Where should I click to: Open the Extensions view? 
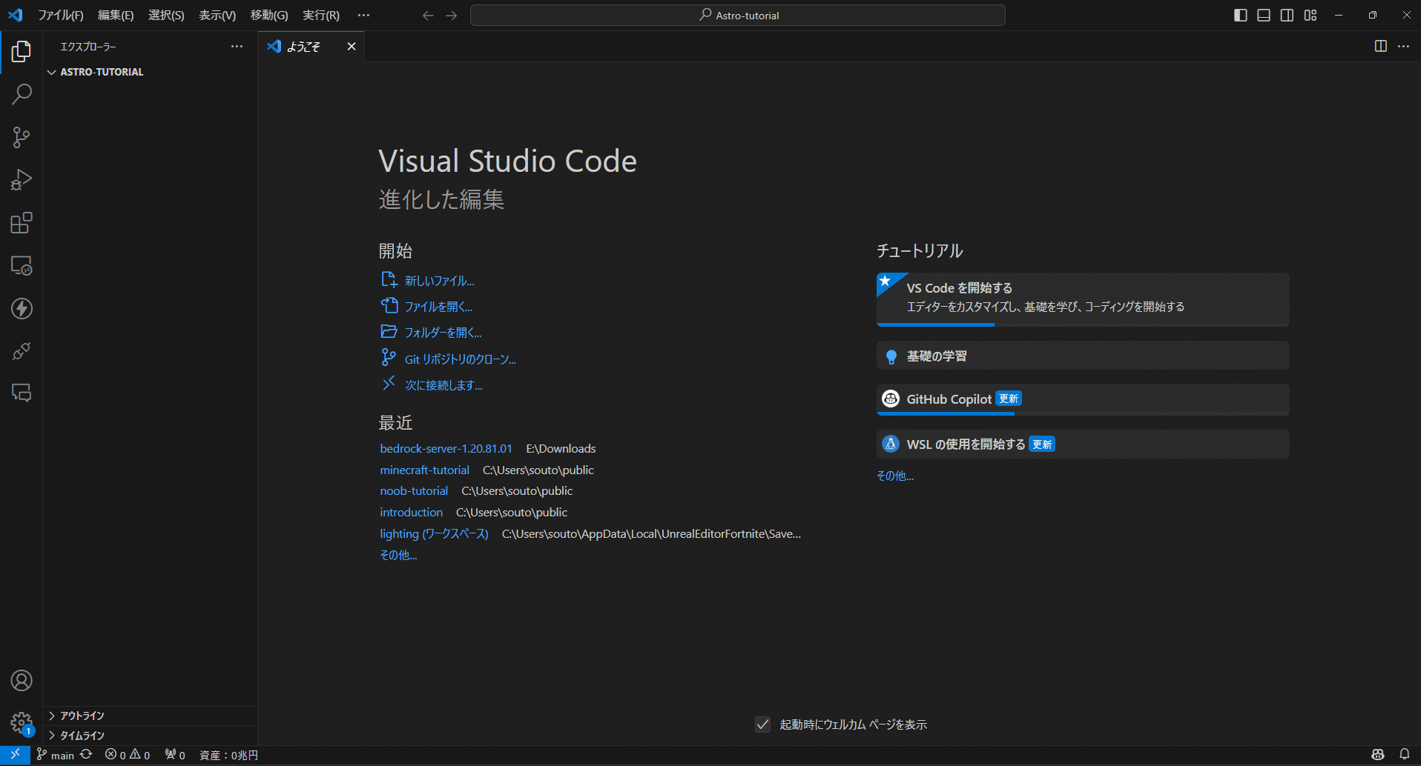click(x=22, y=223)
